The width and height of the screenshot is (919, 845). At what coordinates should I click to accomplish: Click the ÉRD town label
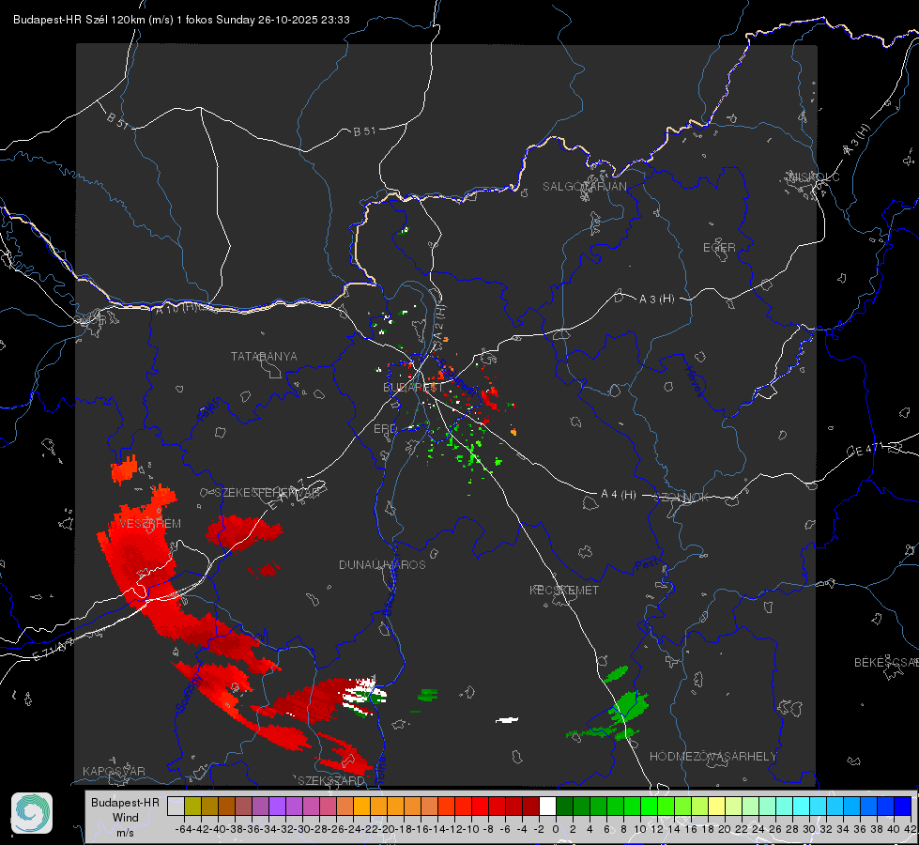point(385,429)
